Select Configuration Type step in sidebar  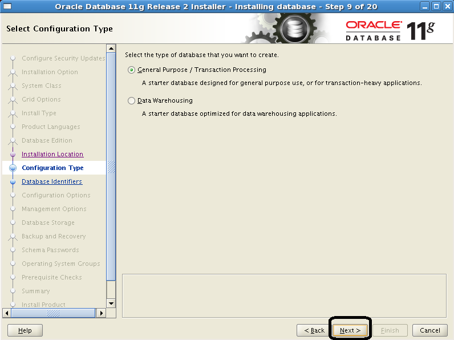coord(52,168)
